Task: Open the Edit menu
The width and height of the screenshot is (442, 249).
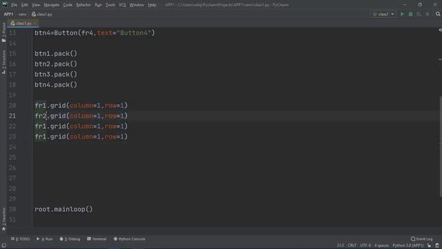Action: point(25,5)
